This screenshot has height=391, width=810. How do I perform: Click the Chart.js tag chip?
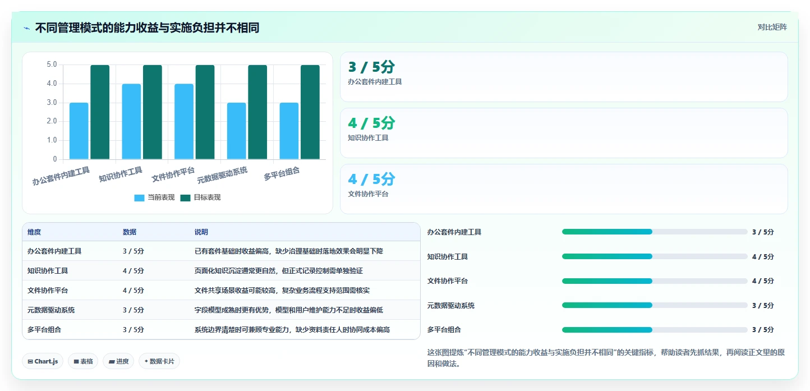tap(43, 361)
